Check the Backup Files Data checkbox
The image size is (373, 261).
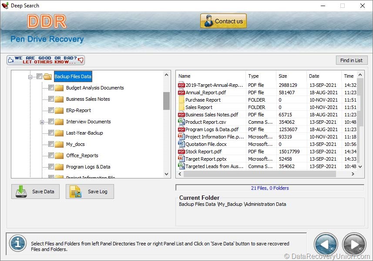[x=39, y=76]
